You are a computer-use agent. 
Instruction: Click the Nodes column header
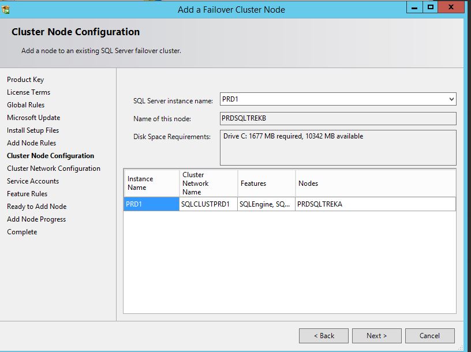pos(375,184)
